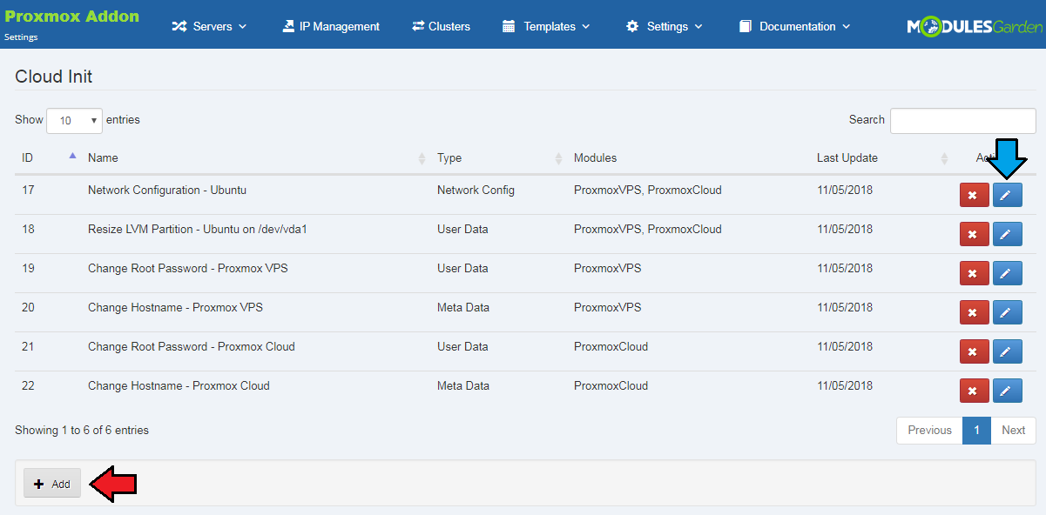
Task: Edit Change Hostname - Proxmox Cloud
Action: 1007,391
